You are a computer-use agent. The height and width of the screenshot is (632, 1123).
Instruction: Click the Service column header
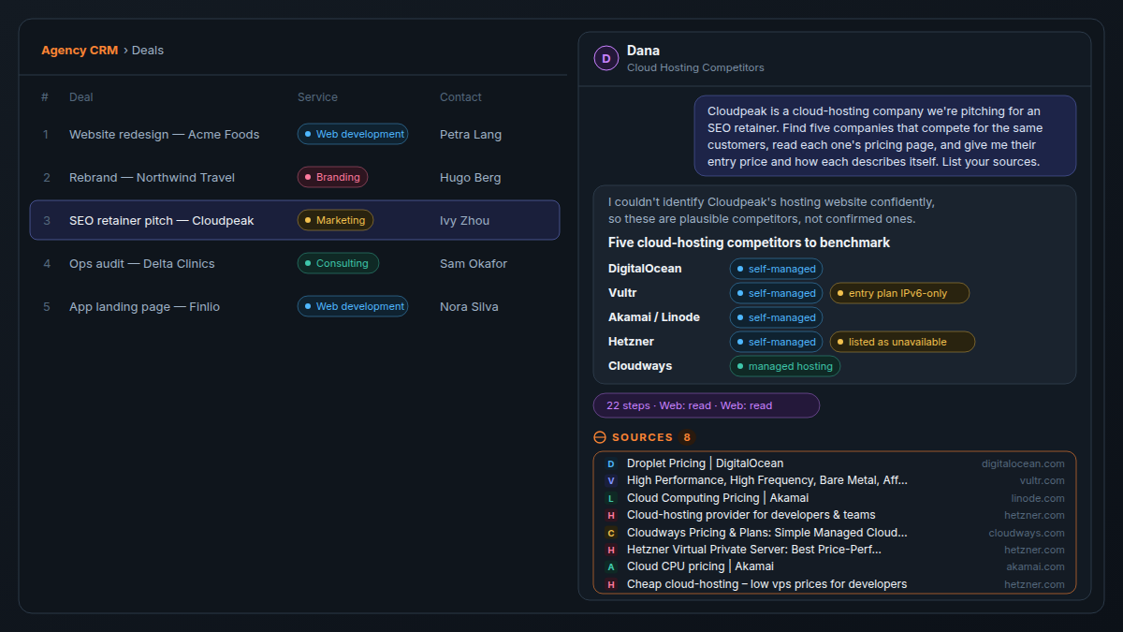pos(317,97)
